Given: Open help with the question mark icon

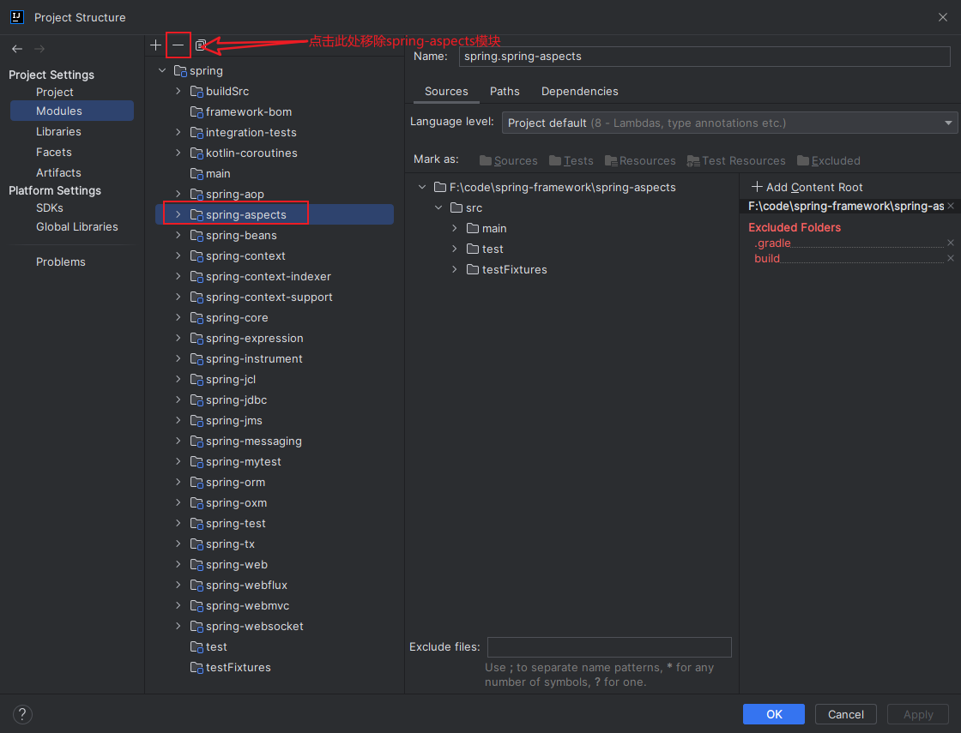Looking at the screenshot, I should coord(22,714).
